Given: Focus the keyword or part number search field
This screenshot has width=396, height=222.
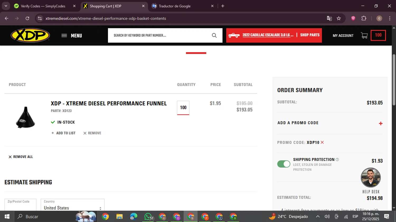Looking at the screenshot, I should click(160, 35).
